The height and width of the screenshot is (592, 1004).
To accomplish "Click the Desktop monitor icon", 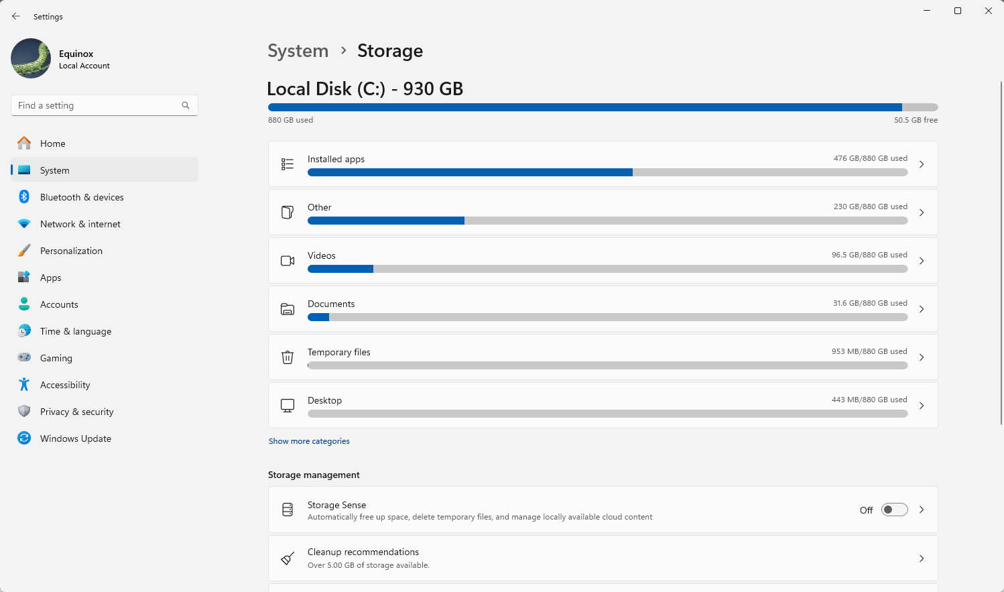I will [288, 406].
